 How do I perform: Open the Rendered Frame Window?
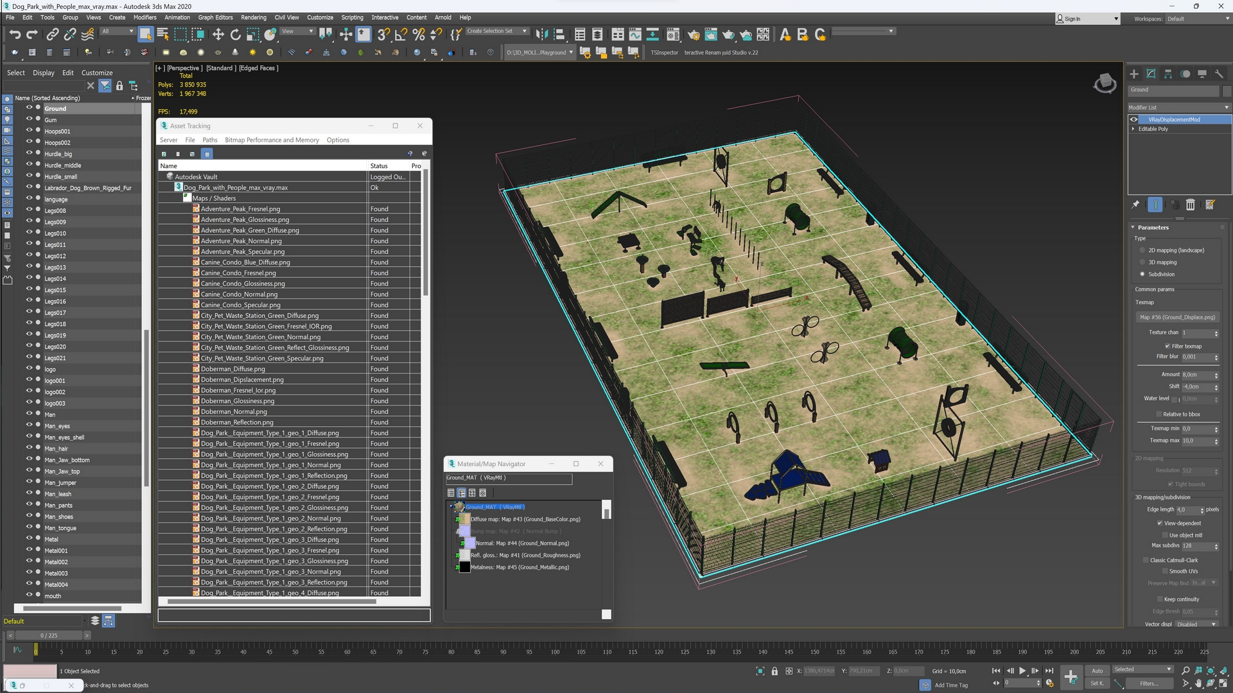[711, 34]
